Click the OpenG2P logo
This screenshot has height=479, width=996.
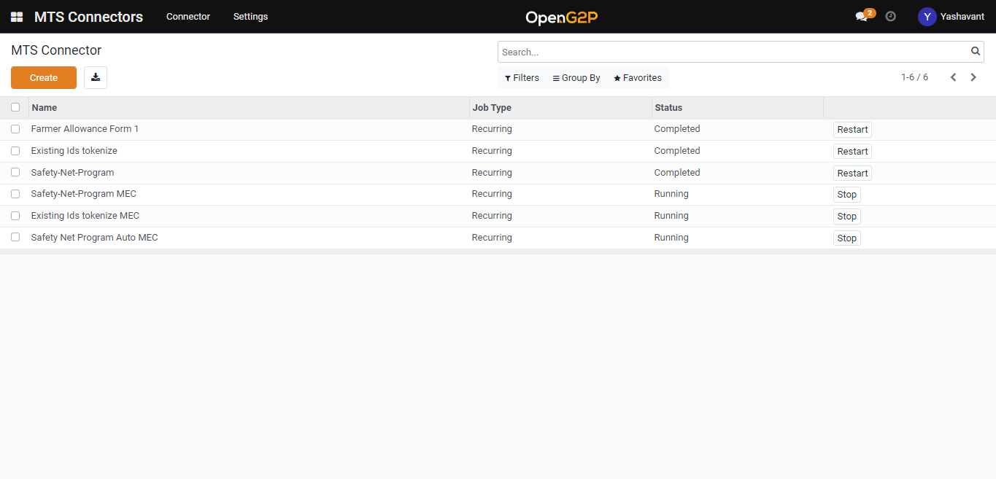click(x=562, y=17)
